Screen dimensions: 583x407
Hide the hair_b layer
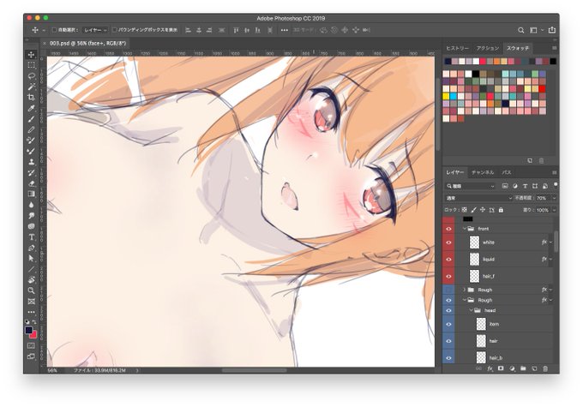coord(448,358)
